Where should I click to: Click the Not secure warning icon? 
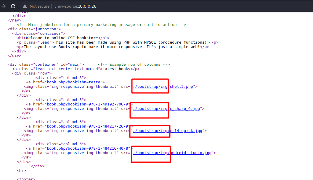click(x=25, y=6)
